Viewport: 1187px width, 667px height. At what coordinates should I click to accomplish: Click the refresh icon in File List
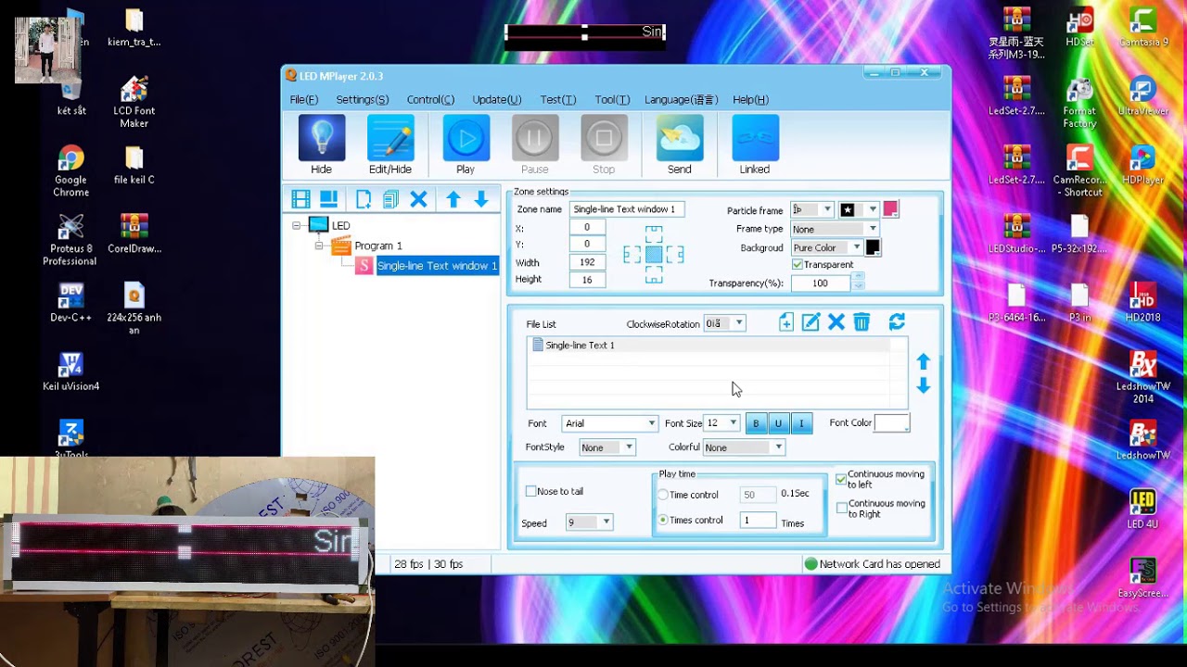[897, 321]
